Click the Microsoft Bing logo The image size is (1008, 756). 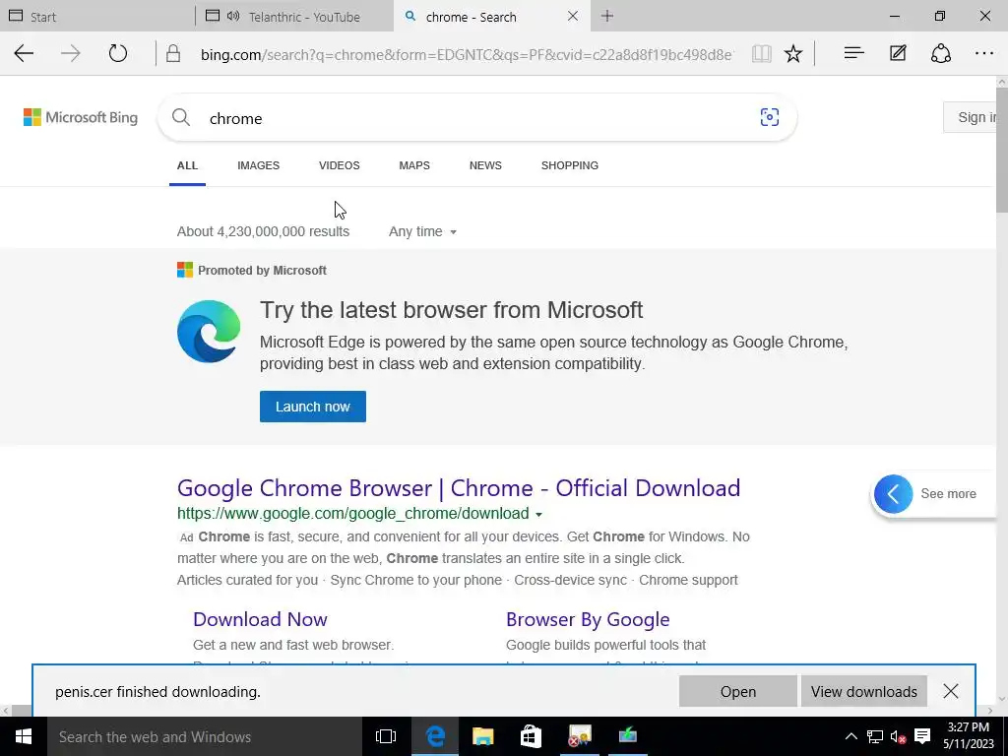coord(81,117)
